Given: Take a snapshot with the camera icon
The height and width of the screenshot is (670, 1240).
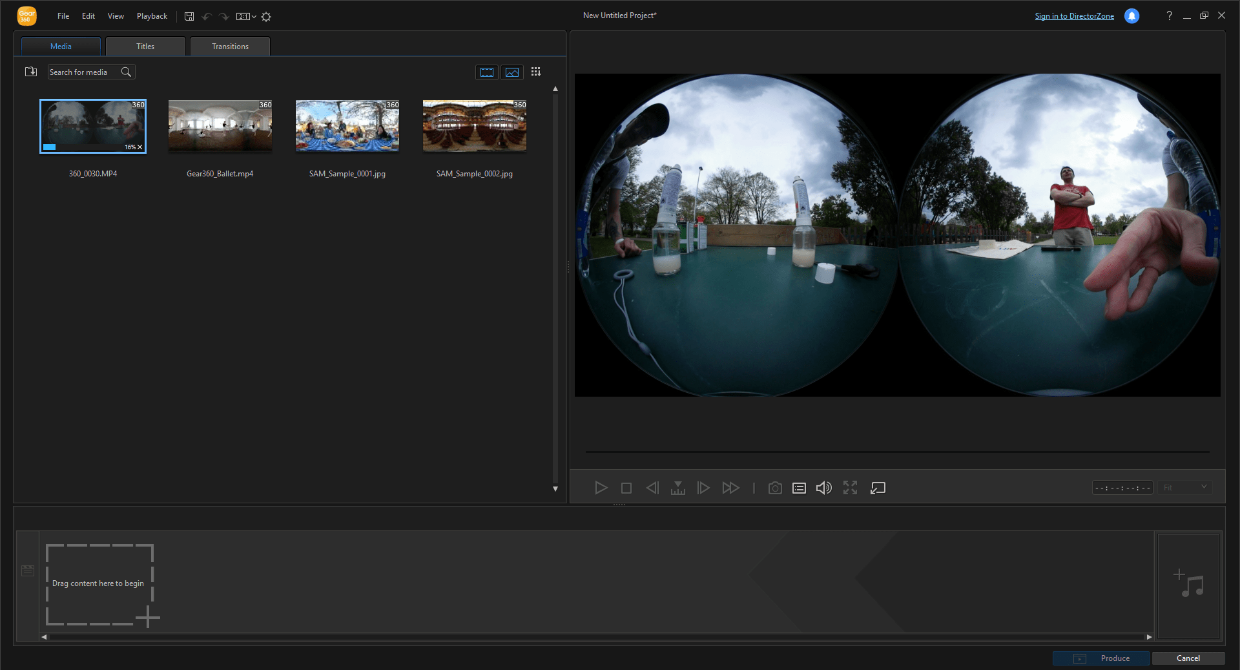Looking at the screenshot, I should pyautogui.click(x=775, y=488).
